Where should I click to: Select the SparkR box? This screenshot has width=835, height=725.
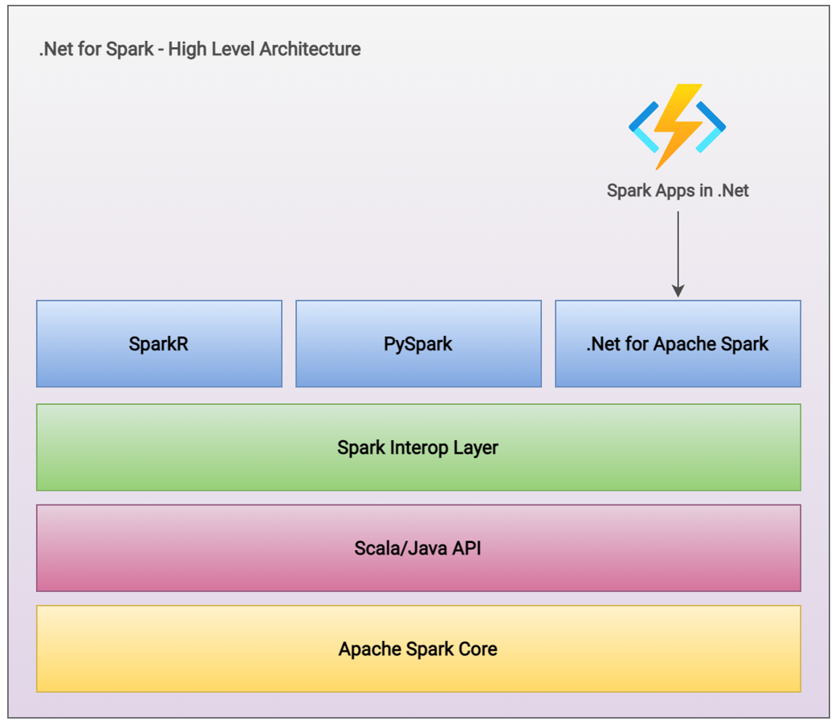(159, 343)
